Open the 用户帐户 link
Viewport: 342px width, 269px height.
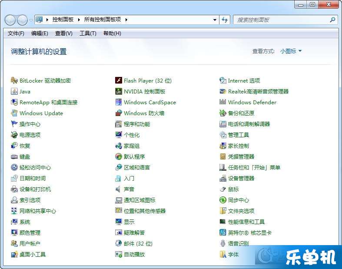tap(30, 243)
